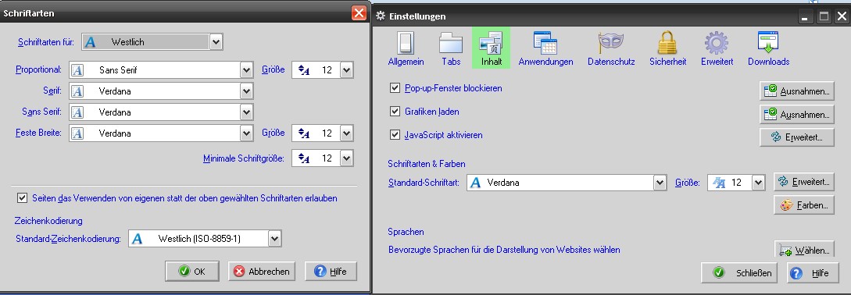Expand the Standard-Schriftart Verdana dropdown
The height and width of the screenshot is (295, 851).
(660, 183)
